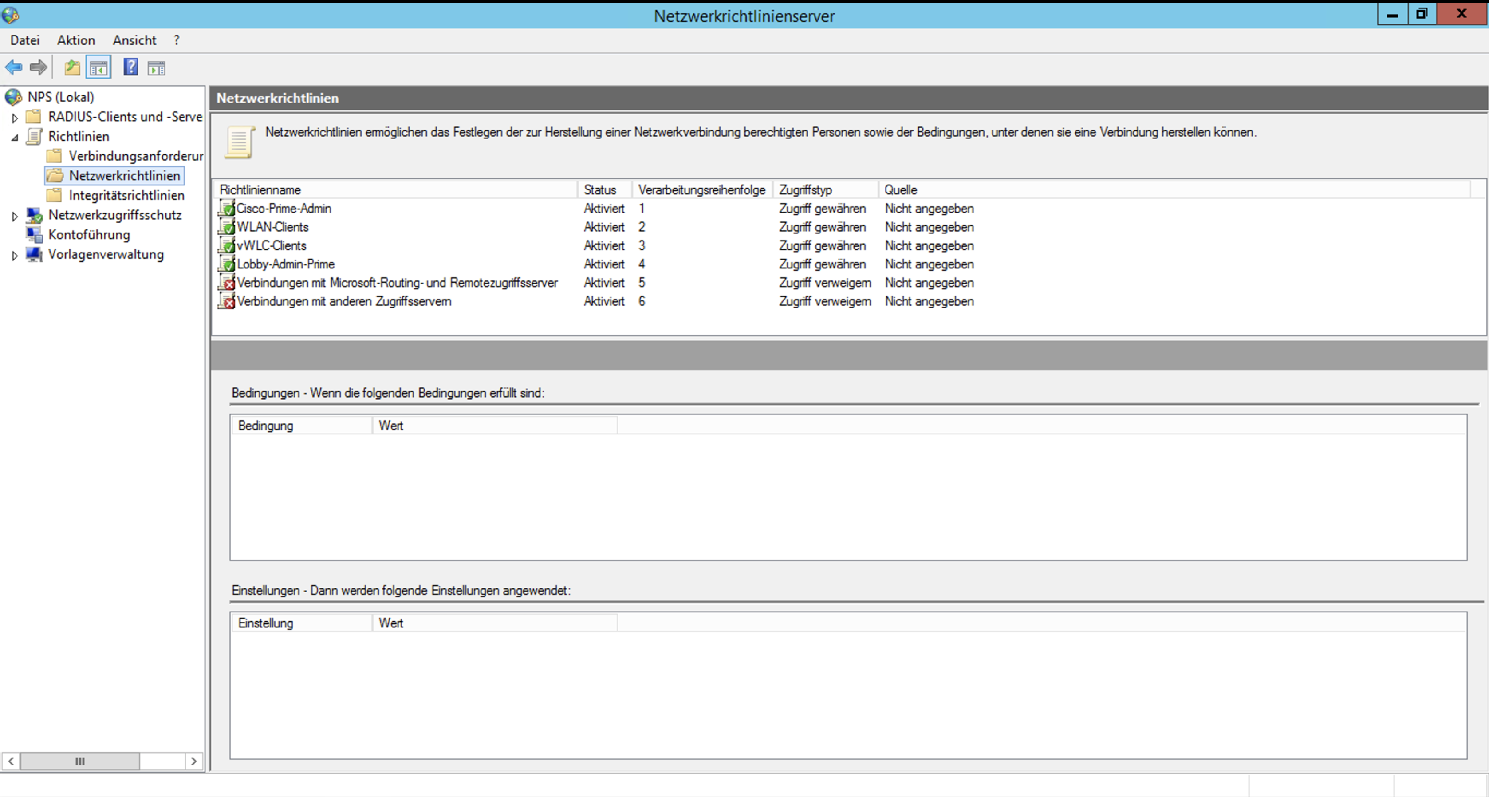Click the NPS (Lokal) globe icon

(x=13, y=97)
